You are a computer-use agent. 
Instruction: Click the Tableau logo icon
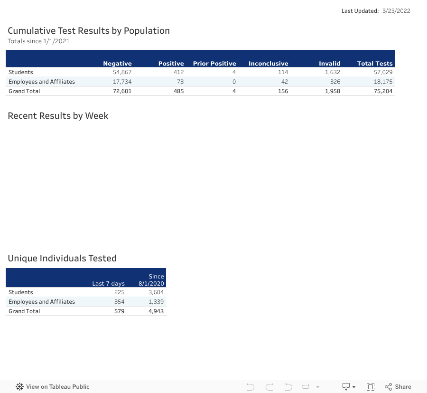[x=19, y=387]
